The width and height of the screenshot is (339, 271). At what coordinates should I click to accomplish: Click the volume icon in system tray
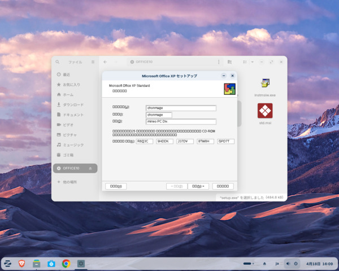tap(288, 264)
